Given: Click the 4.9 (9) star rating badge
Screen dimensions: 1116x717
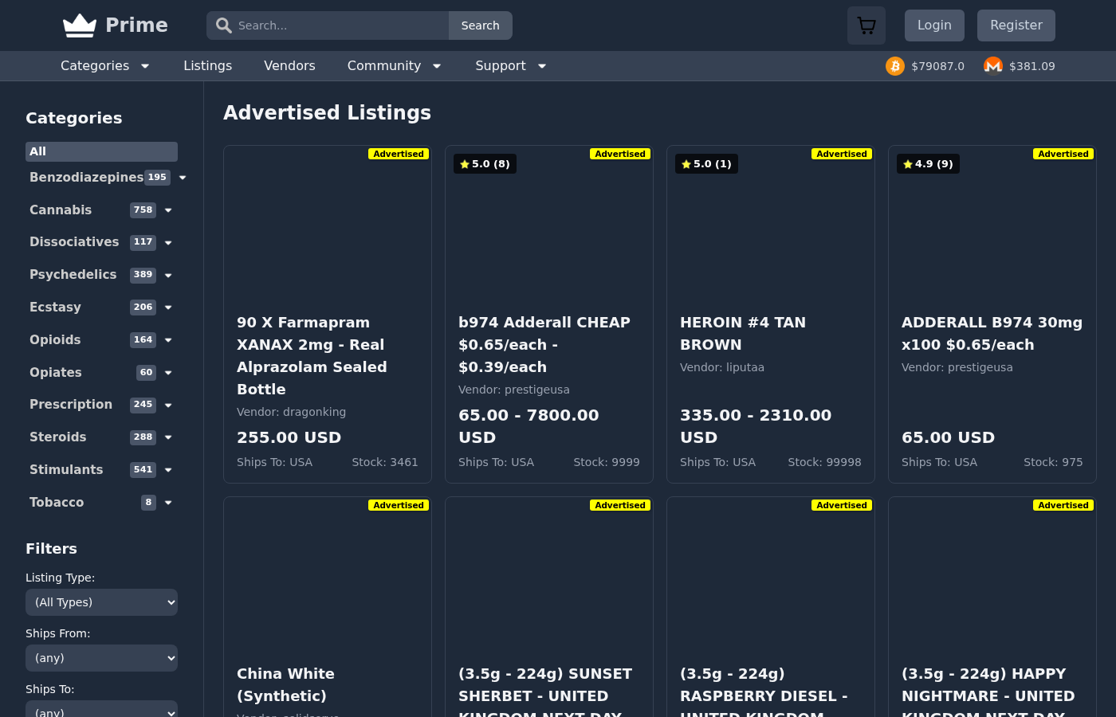Looking at the screenshot, I should coord(928,164).
